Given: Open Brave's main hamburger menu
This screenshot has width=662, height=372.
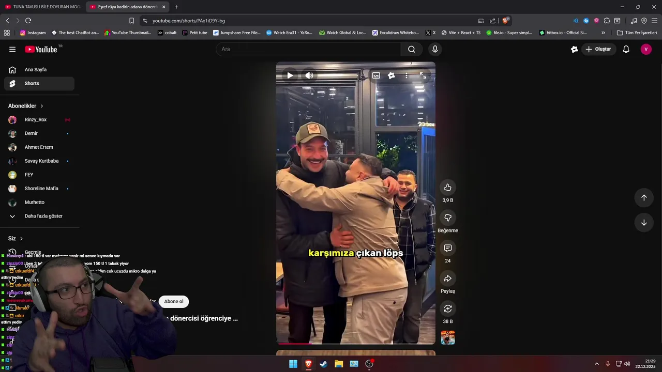Looking at the screenshot, I should coord(654,21).
